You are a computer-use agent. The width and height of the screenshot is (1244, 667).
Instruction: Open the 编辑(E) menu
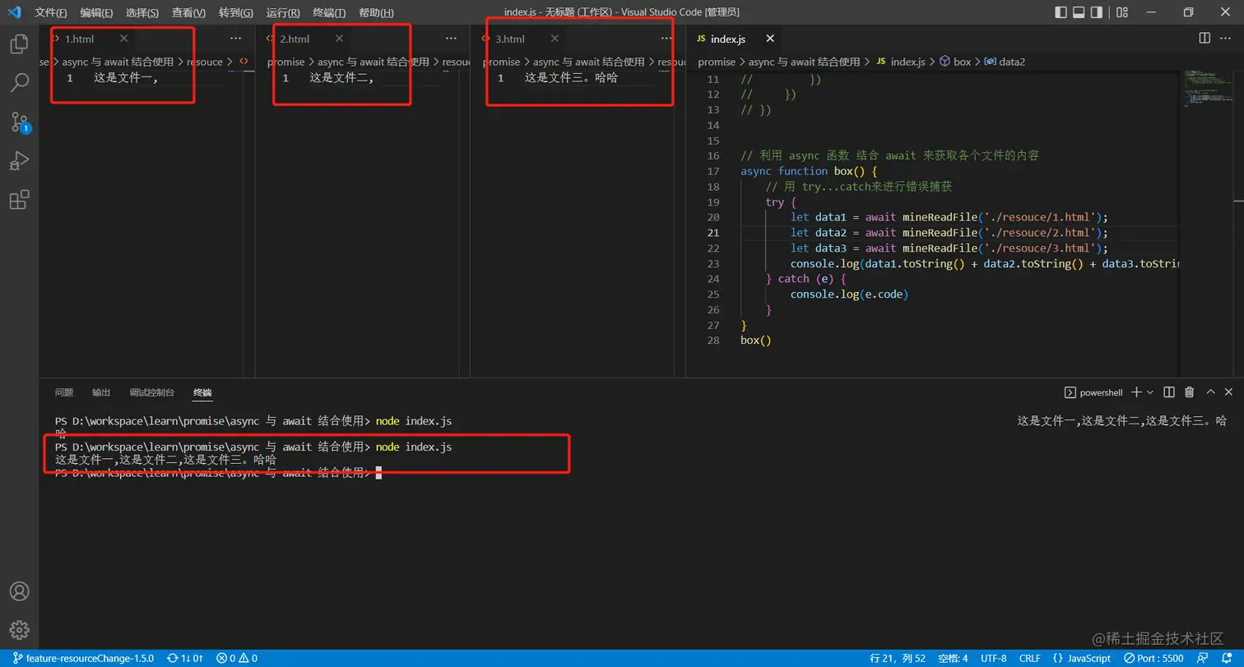(97, 12)
